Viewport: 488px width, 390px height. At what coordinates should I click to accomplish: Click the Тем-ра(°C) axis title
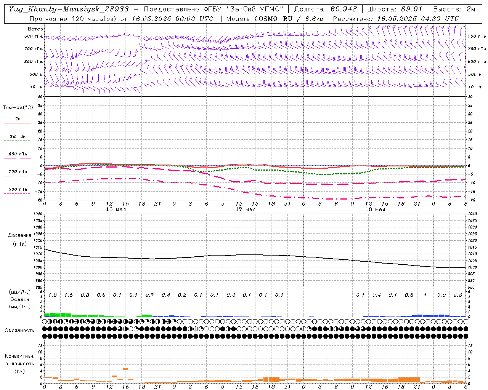(x=18, y=108)
